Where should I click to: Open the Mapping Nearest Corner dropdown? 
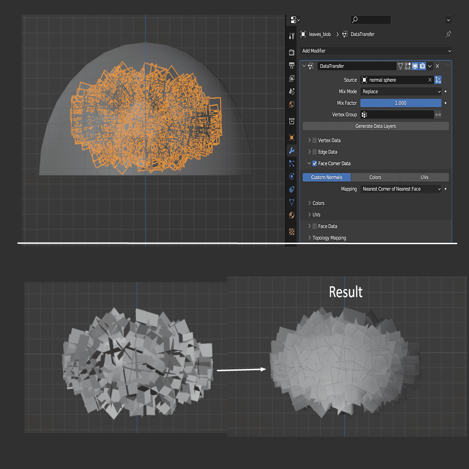pos(401,189)
